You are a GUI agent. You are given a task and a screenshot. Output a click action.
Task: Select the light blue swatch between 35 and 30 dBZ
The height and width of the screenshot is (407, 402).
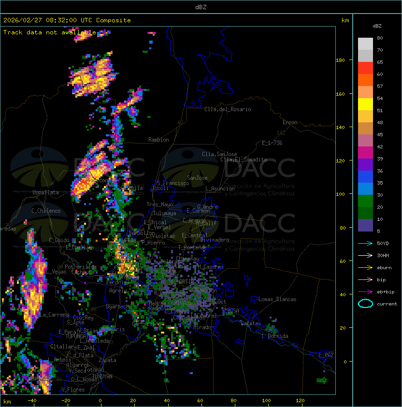point(365,189)
